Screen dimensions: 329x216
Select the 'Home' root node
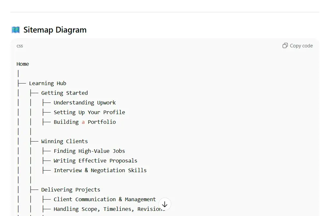tap(23, 64)
